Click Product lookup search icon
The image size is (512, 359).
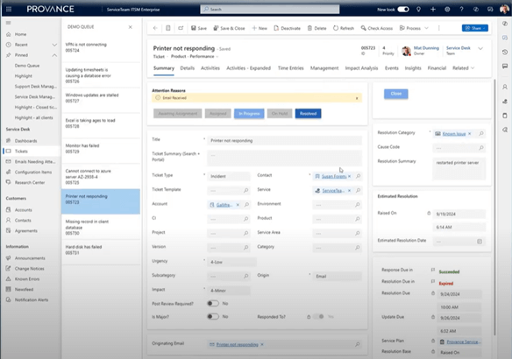[x=358, y=219]
